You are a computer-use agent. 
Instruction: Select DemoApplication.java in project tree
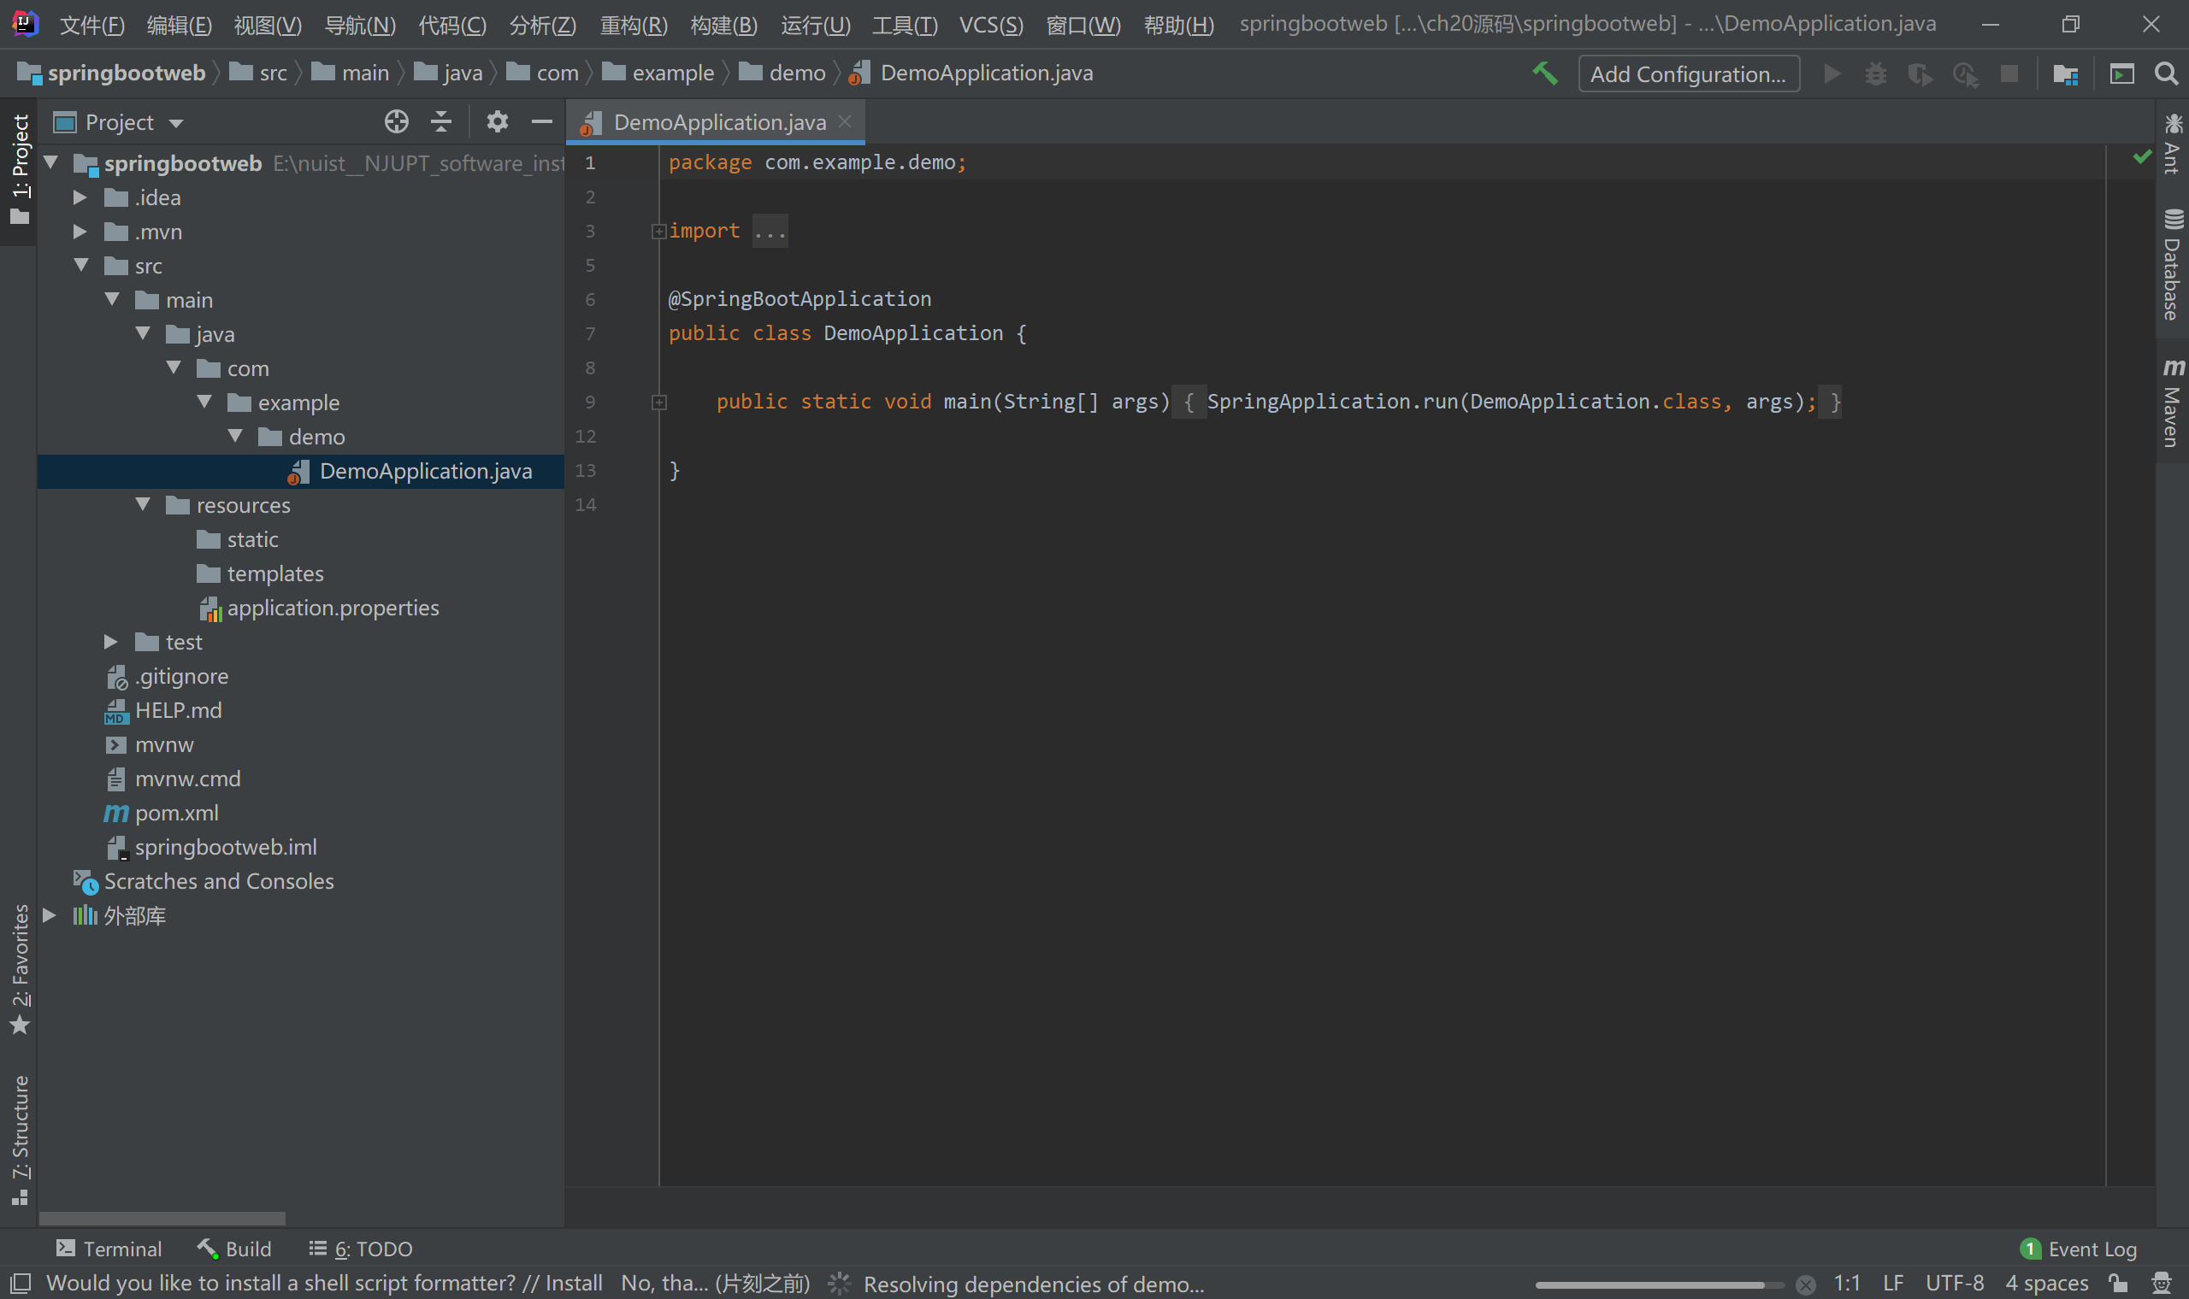click(300, 471)
